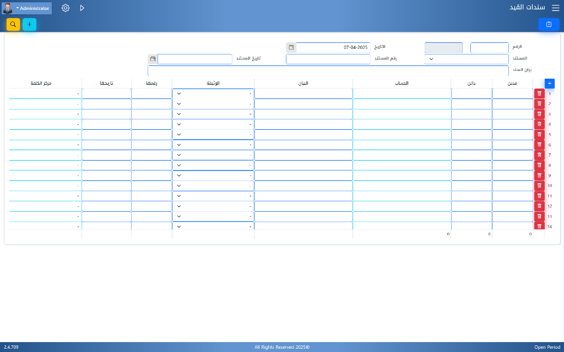The height and width of the screenshot is (352, 564).
Task: Delete row 1 using red trash icon
Action: [x=539, y=94]
